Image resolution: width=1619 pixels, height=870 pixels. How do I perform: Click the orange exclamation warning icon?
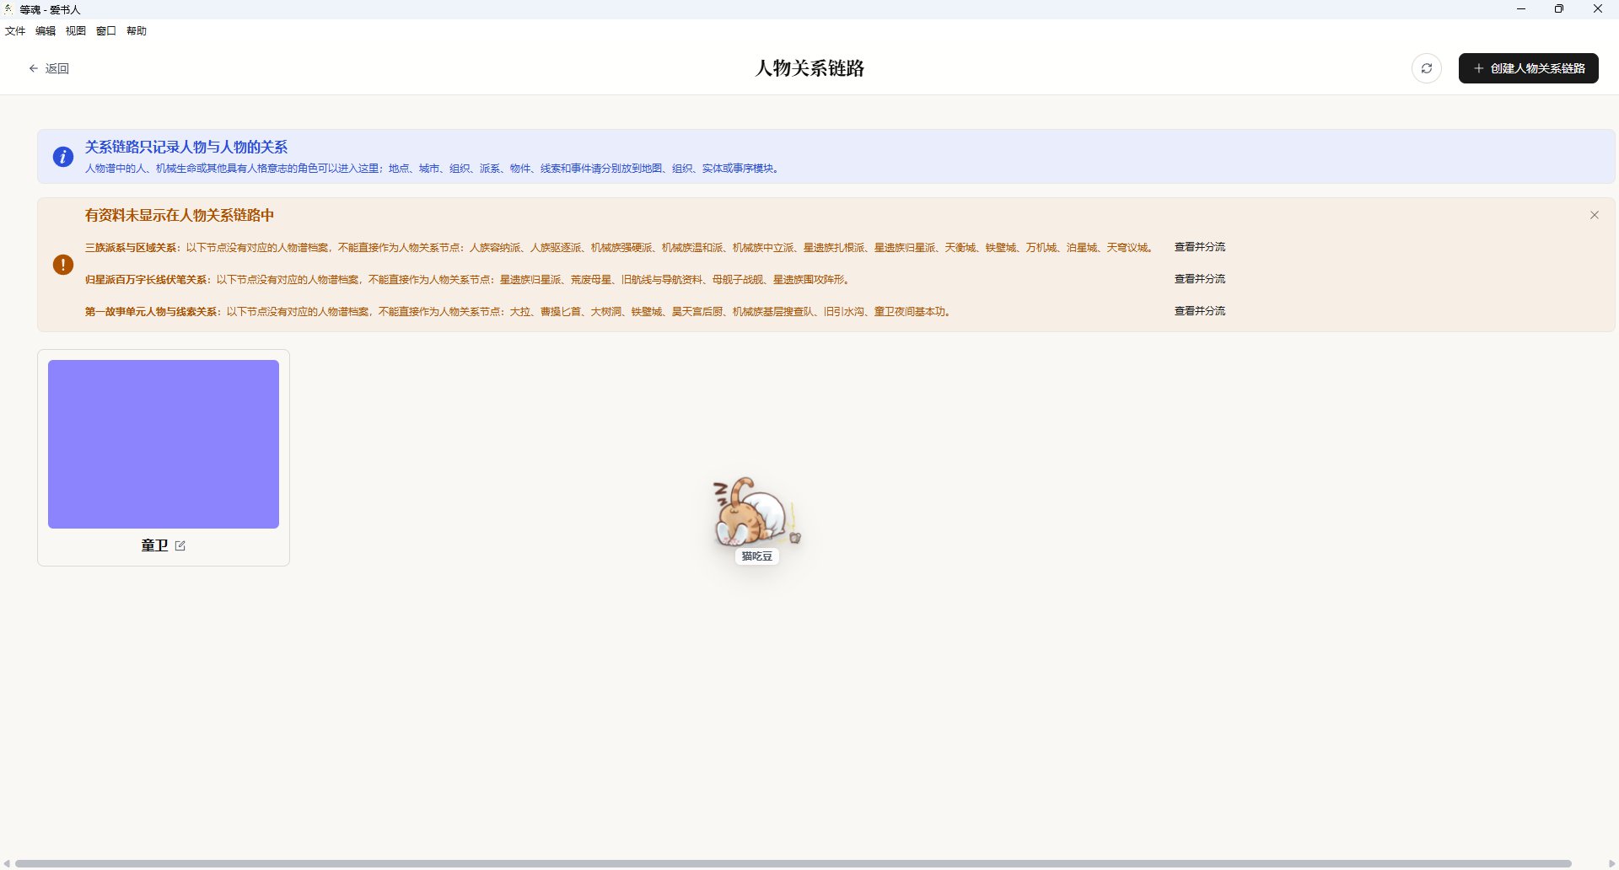(63, 265)
